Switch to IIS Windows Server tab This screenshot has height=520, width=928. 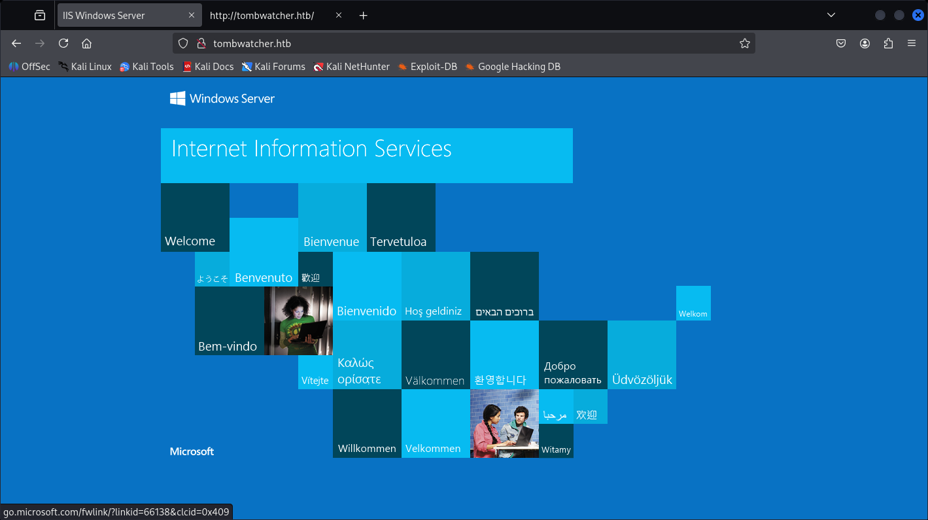(129, 15)
